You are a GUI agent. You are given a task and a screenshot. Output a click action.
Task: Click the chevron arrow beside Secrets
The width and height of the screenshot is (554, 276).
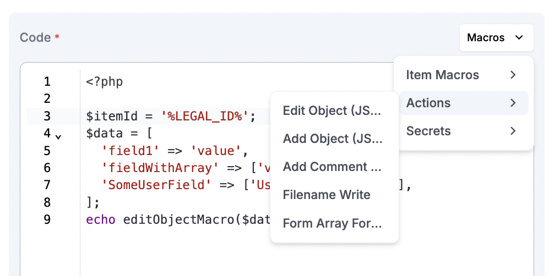pos(513,131)
